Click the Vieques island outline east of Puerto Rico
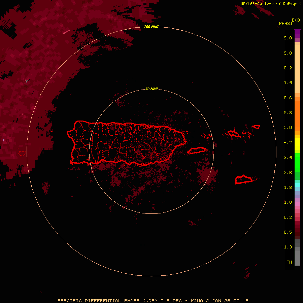The height and width of the screenshot is (303, 303). [x=197, y=150]
